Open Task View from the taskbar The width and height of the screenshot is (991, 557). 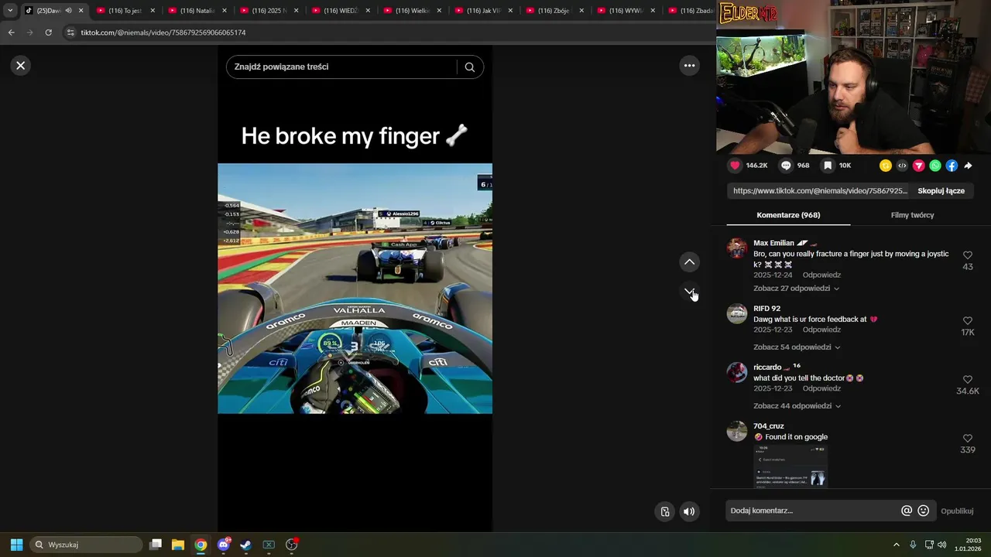(156, 545)
